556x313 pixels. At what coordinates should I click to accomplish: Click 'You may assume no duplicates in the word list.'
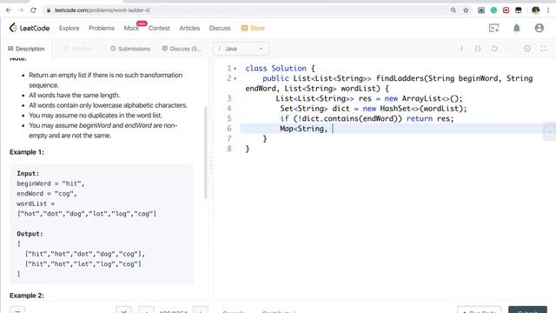coord(96,116)
